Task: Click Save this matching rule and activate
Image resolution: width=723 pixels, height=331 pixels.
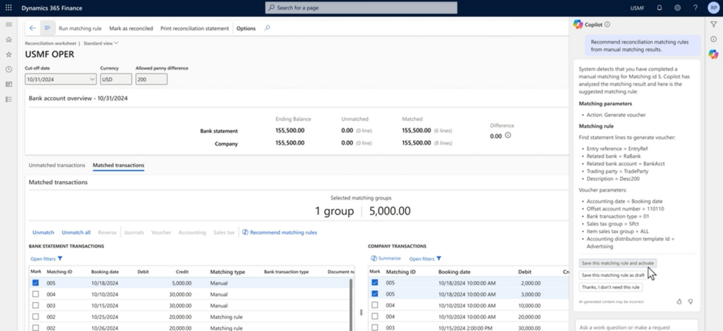Action: click(618, 263)
